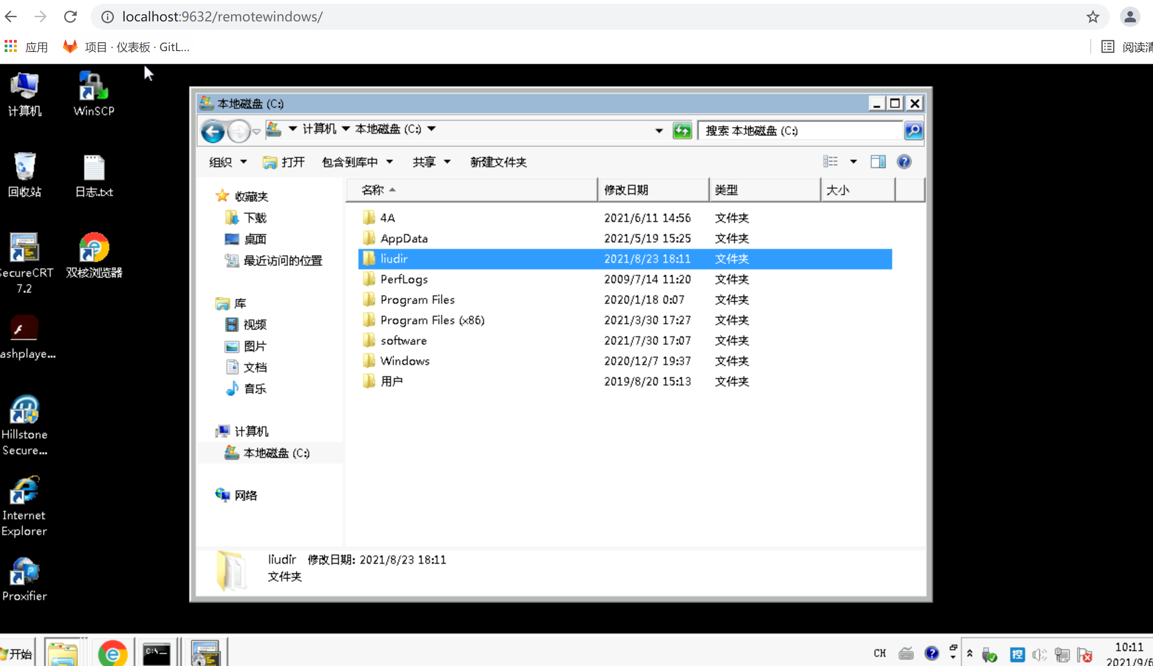Open Explorer help via question mark icon
This screenshot has height=666, width=1153.
[904, 162]
